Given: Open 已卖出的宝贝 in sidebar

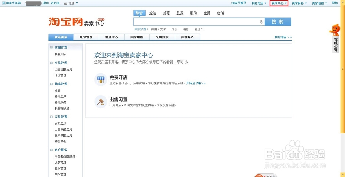Looking at the screenshot, I should pyautogui.click(x=63, y=69).
